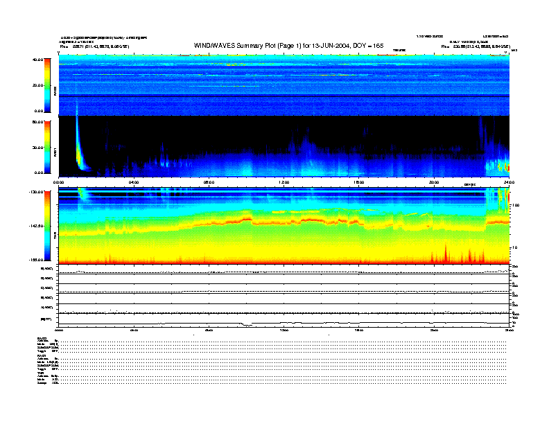Select the 16:00 time axis label
This screenshot has height=424, width=549.
tap(358, 182)
